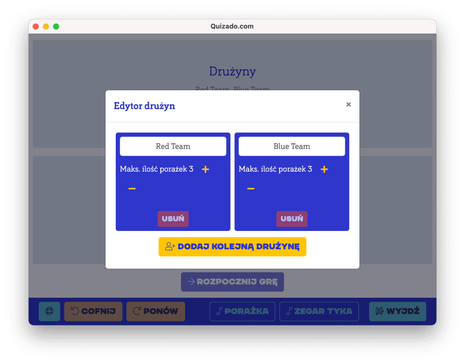Exit using the Wyjdź button

click(397, 311)
